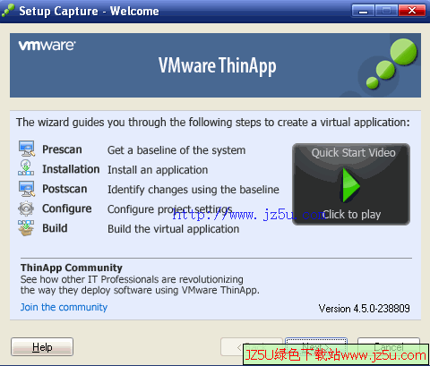Click the Installation step icon
The width and height of the screenshot is (430, 366).
tap(26, 168)
